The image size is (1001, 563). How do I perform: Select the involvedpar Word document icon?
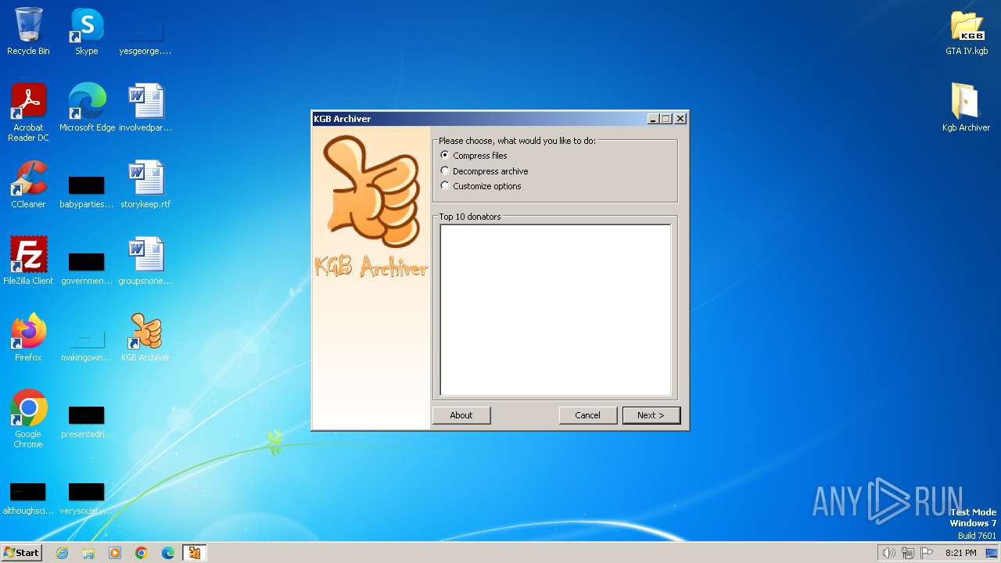145,108
